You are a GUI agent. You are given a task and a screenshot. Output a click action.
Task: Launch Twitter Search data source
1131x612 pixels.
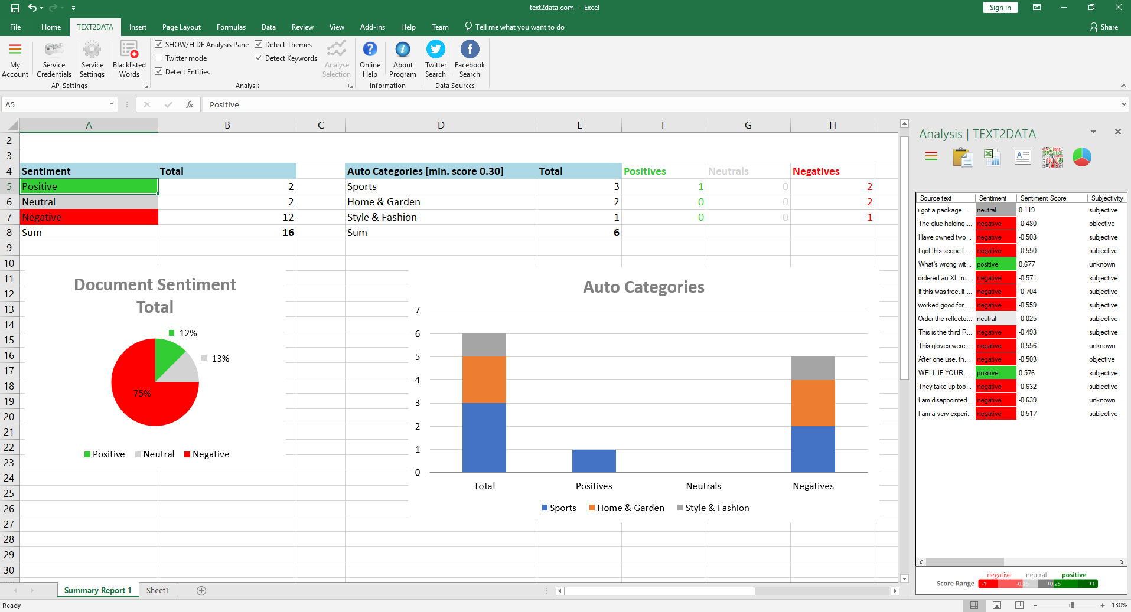[x=436, y=60]
